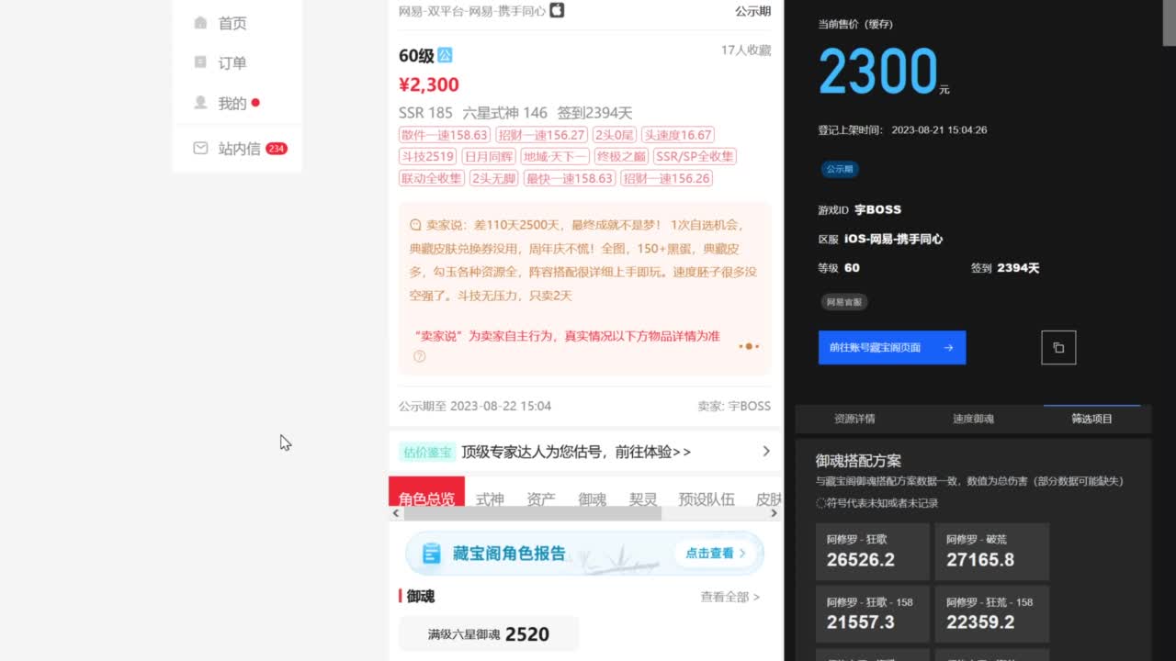Switch to 契灵 tab
1176x661 pixels.
tap(643, 499)
